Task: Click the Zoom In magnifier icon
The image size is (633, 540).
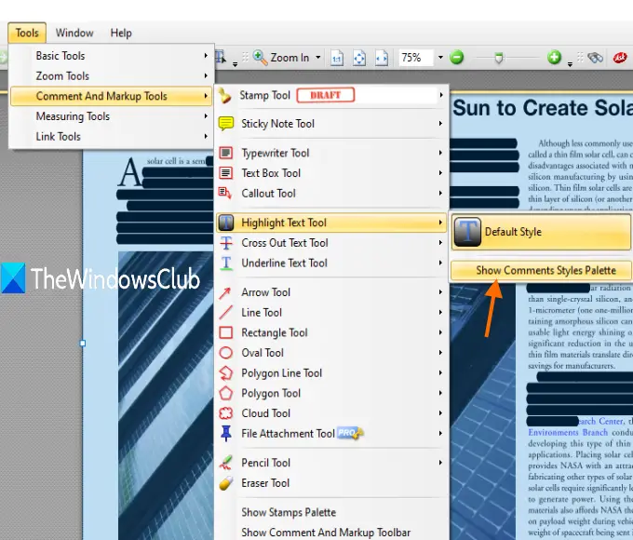Action: pyautogui.click(x=260, y=58)
